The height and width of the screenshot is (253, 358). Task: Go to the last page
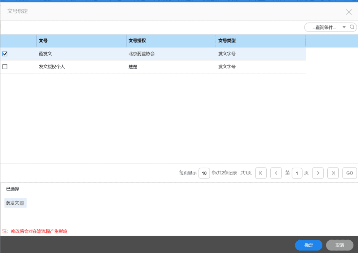point(333,173)
